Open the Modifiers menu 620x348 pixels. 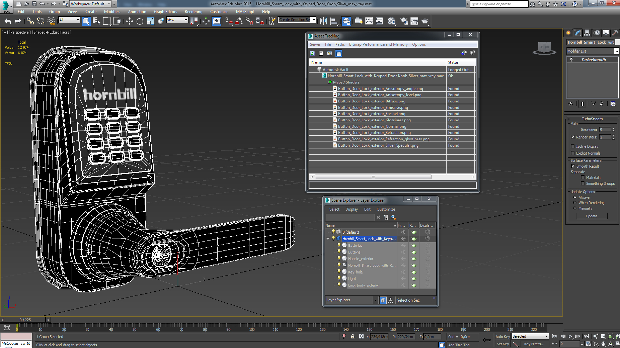click(112, 12)
